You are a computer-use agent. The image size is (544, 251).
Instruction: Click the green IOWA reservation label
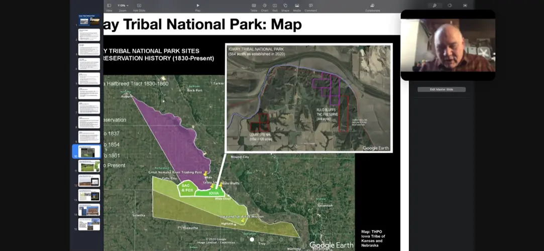pos(213,193)
